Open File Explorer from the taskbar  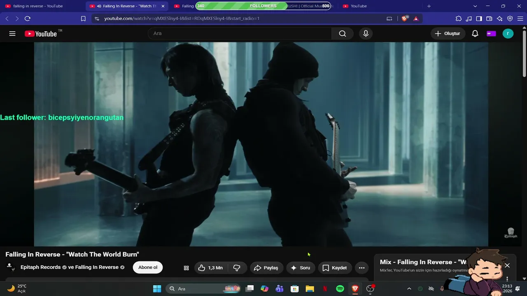coord(310,289)
